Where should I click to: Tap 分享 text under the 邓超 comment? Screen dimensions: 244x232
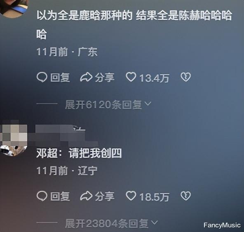pyautogui.click(x=105, y=196)
